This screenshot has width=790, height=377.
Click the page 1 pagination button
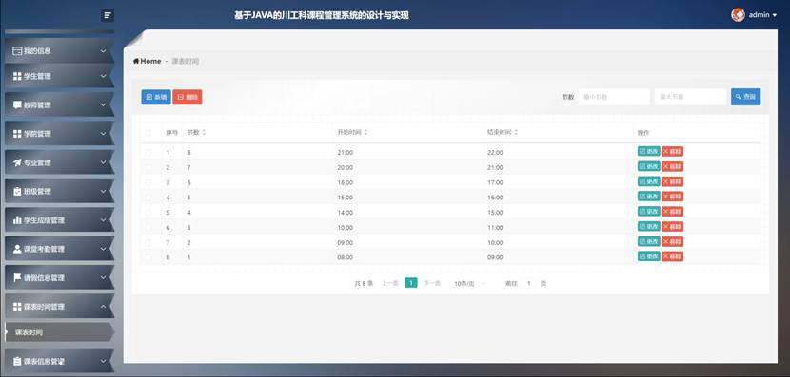(x=411, y=283)
